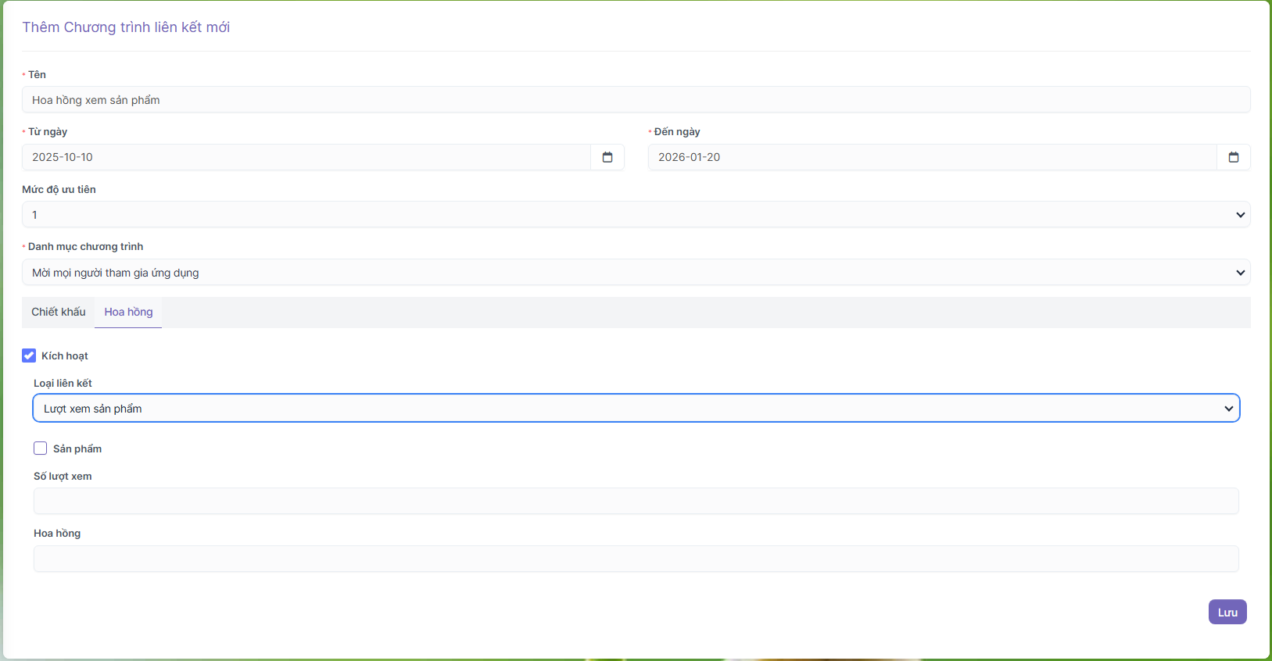1272x661 pixels.
Task: Click the 'Sản phẩm' label text
Action: 77,449
